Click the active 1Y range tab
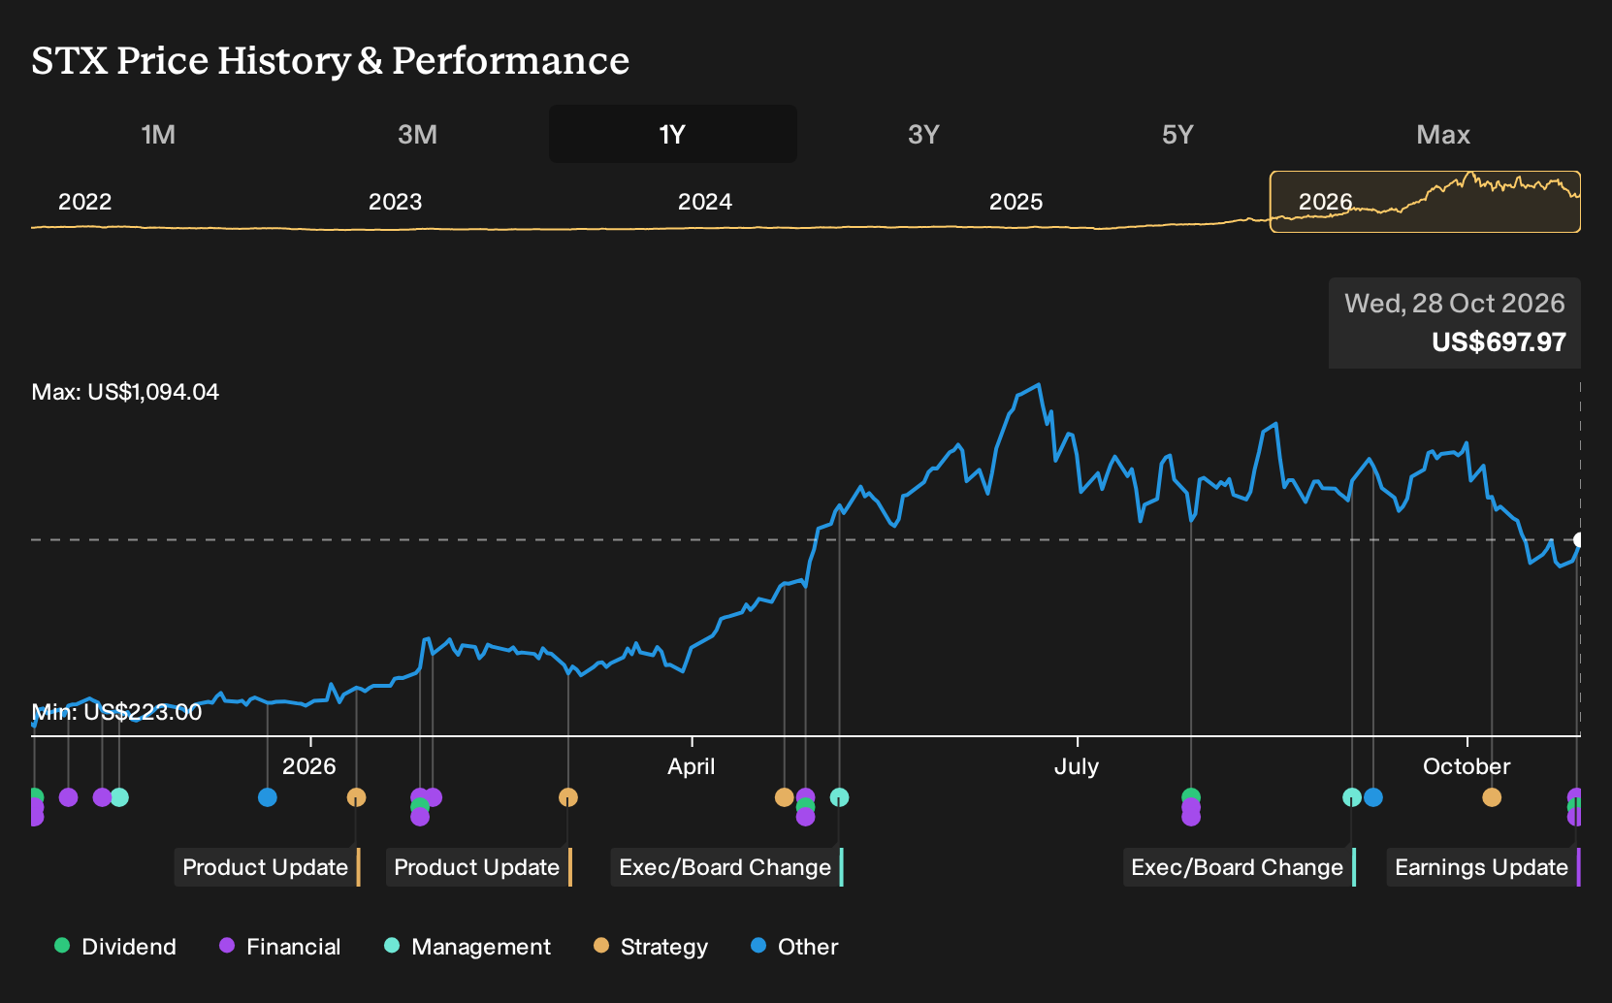The height and width of the screenshot is (1003, 1612). coord(673,134)
